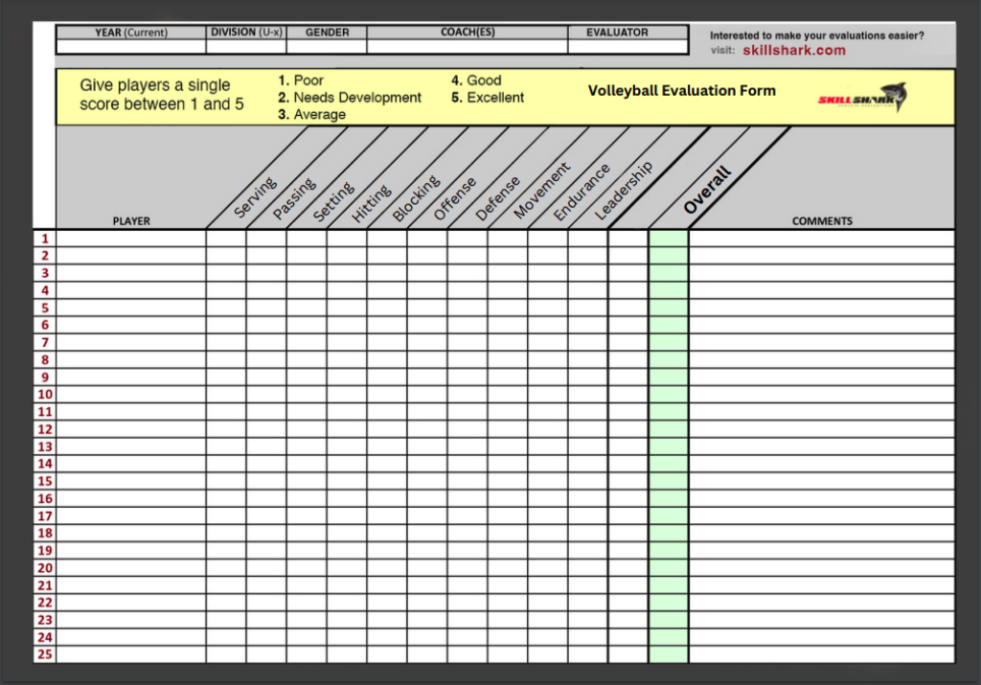The height and width of the screenshot is (685, 981).
Task: Click row number 25 label
Action: [45, 654]
